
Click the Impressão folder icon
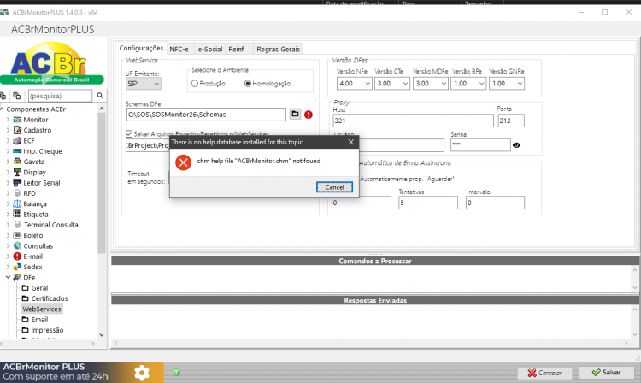point(26,330)
